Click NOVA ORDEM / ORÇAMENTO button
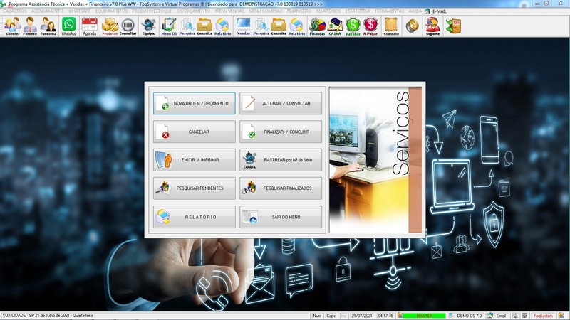Image resolution: width=570 pixels, height=320 pixels. pos(194,103)
